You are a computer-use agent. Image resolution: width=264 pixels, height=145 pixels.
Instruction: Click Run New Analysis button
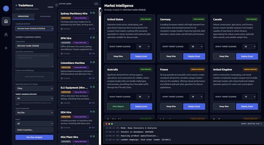point(34,137)
